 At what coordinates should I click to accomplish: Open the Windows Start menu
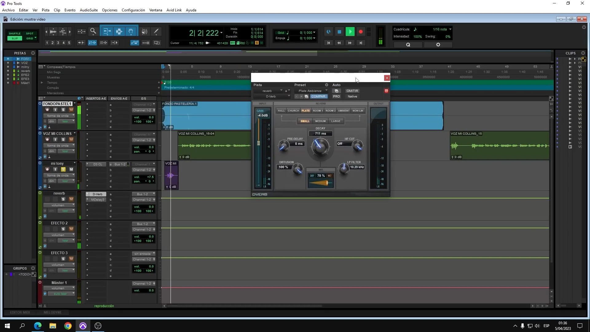7,326
